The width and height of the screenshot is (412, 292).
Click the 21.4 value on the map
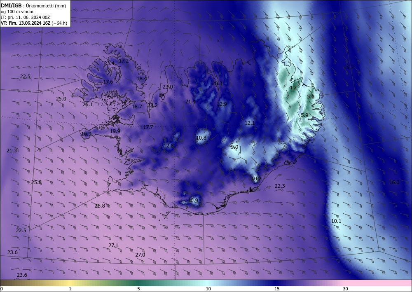(190, 101)
